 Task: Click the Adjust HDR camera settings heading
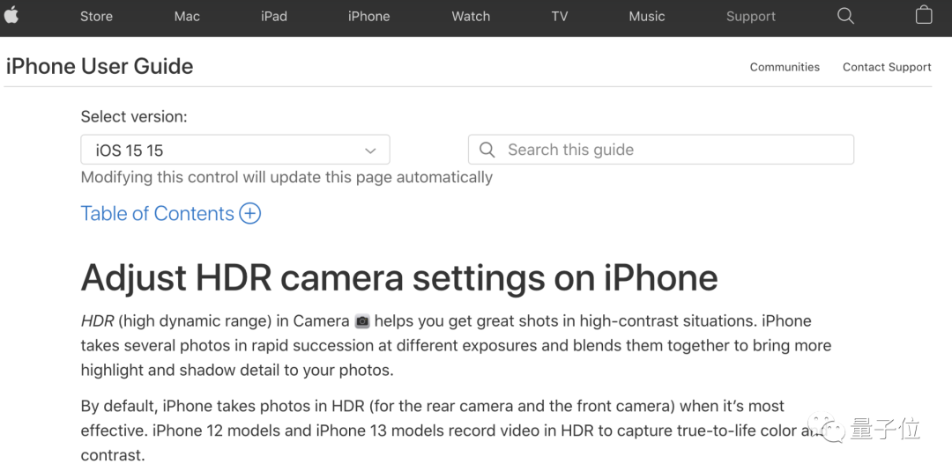click(x=399, y=277)
